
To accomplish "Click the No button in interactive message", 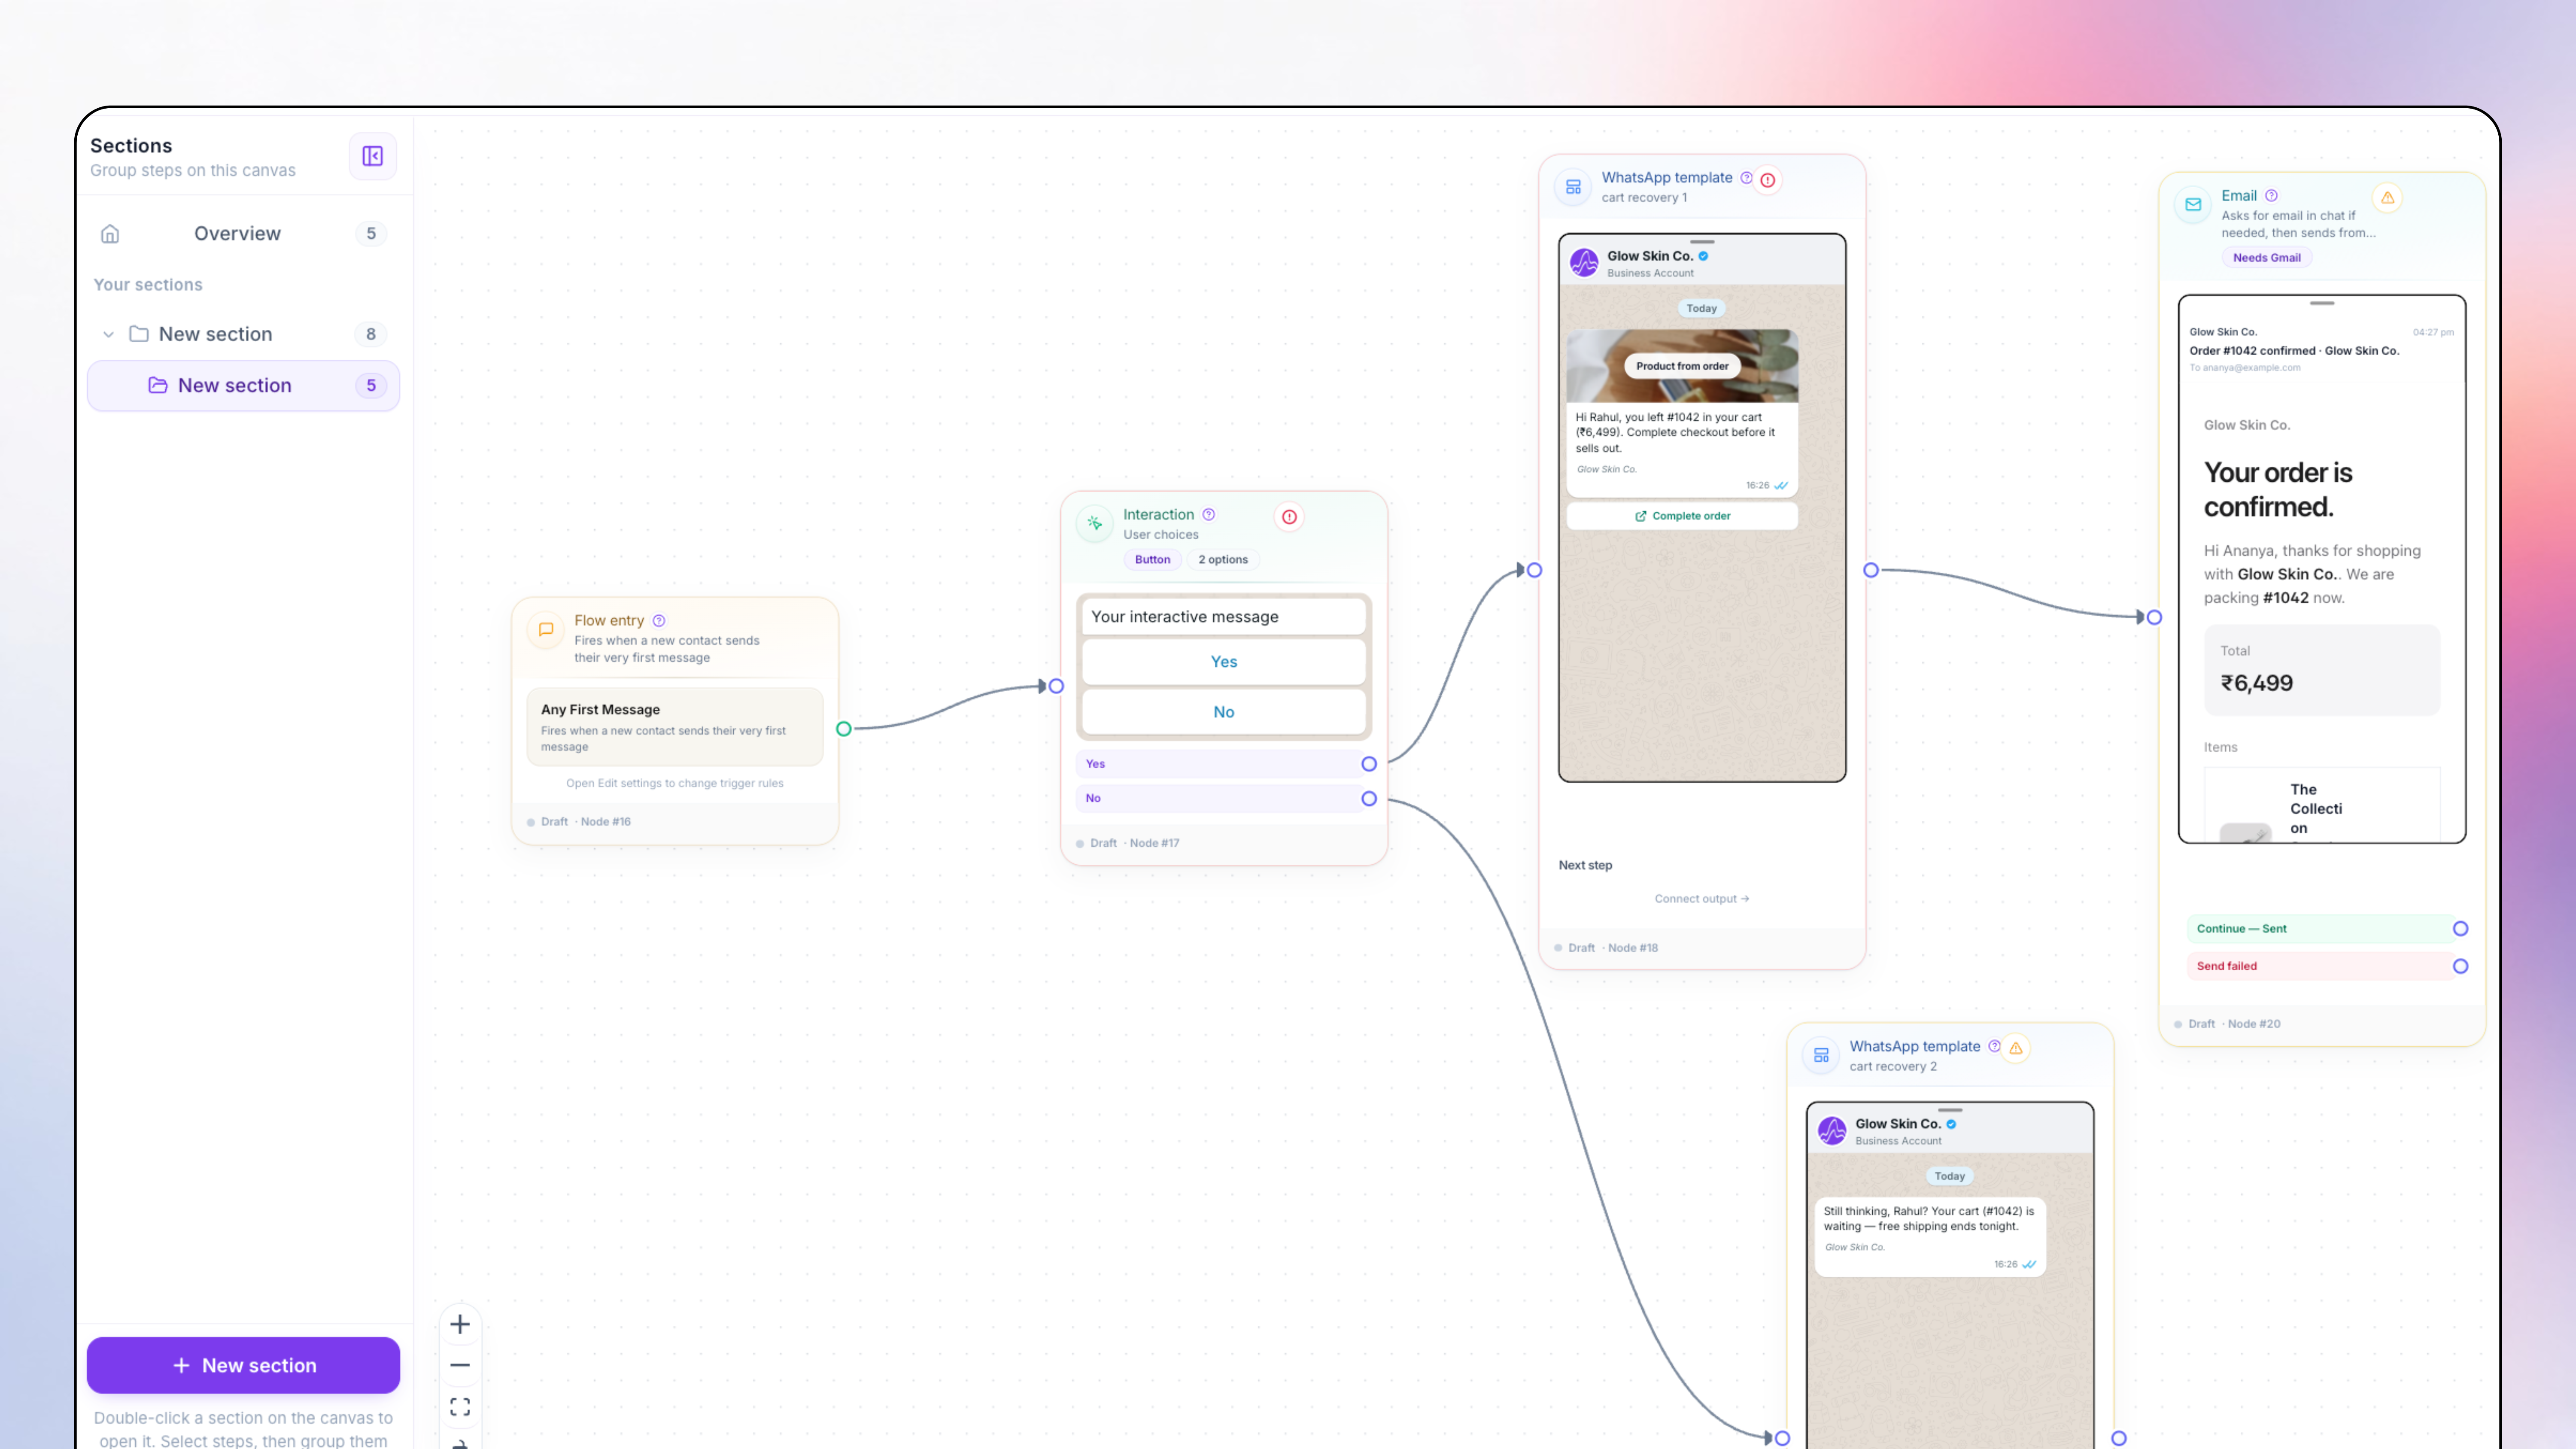I will tap(1224, 712).
